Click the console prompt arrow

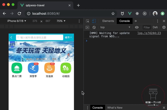[x=86, y=41]
